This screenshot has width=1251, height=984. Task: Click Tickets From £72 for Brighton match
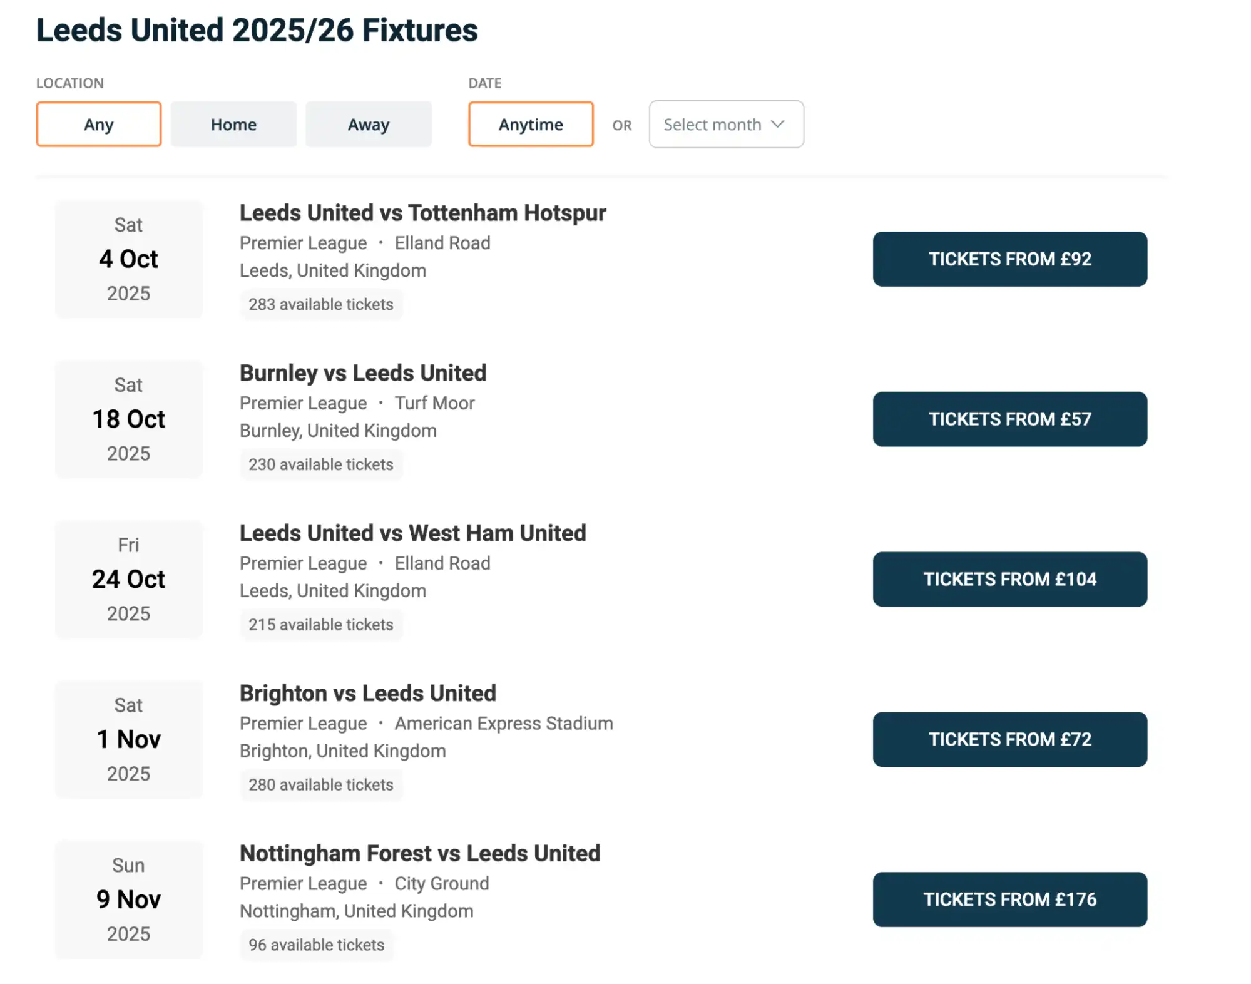click(1009, 739)
